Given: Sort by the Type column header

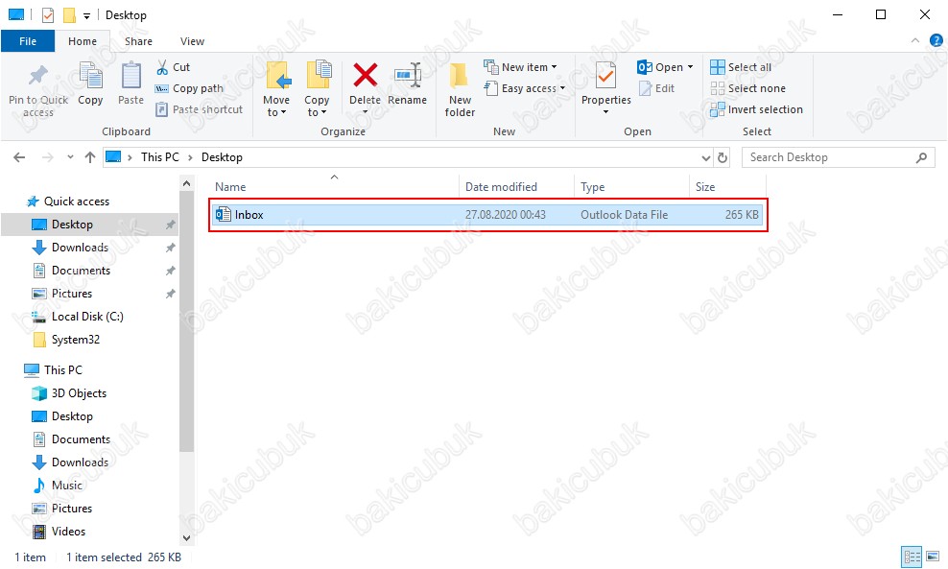Looking at the screenshot, I should [x=631, y=187].
